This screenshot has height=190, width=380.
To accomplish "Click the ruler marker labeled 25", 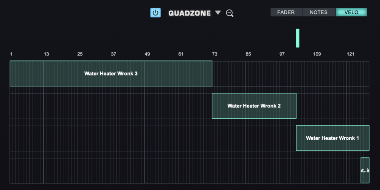I will click(80, 54).
